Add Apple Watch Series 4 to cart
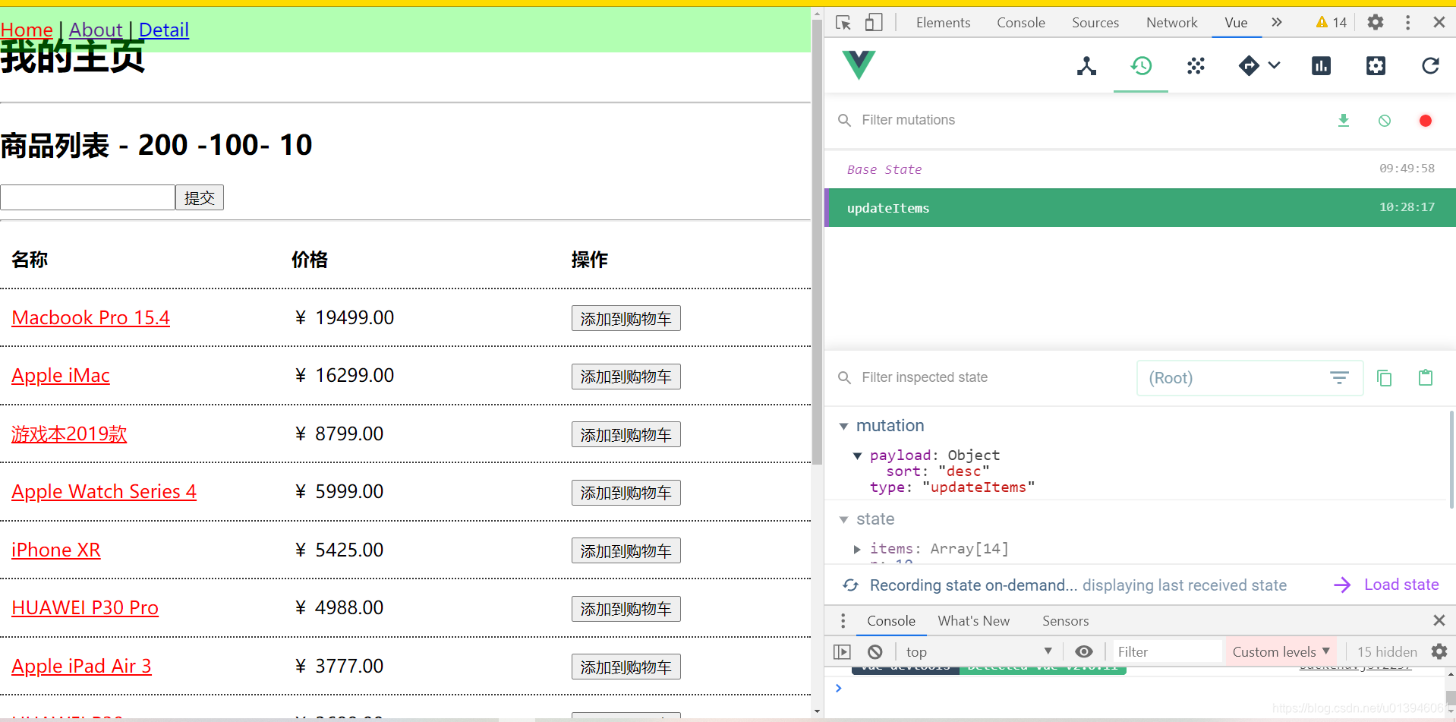 [x=626, y=493]
